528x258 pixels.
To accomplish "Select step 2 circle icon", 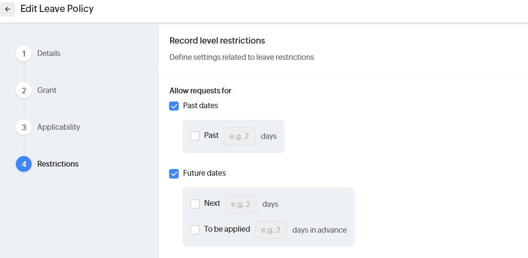I will (23, 90).
